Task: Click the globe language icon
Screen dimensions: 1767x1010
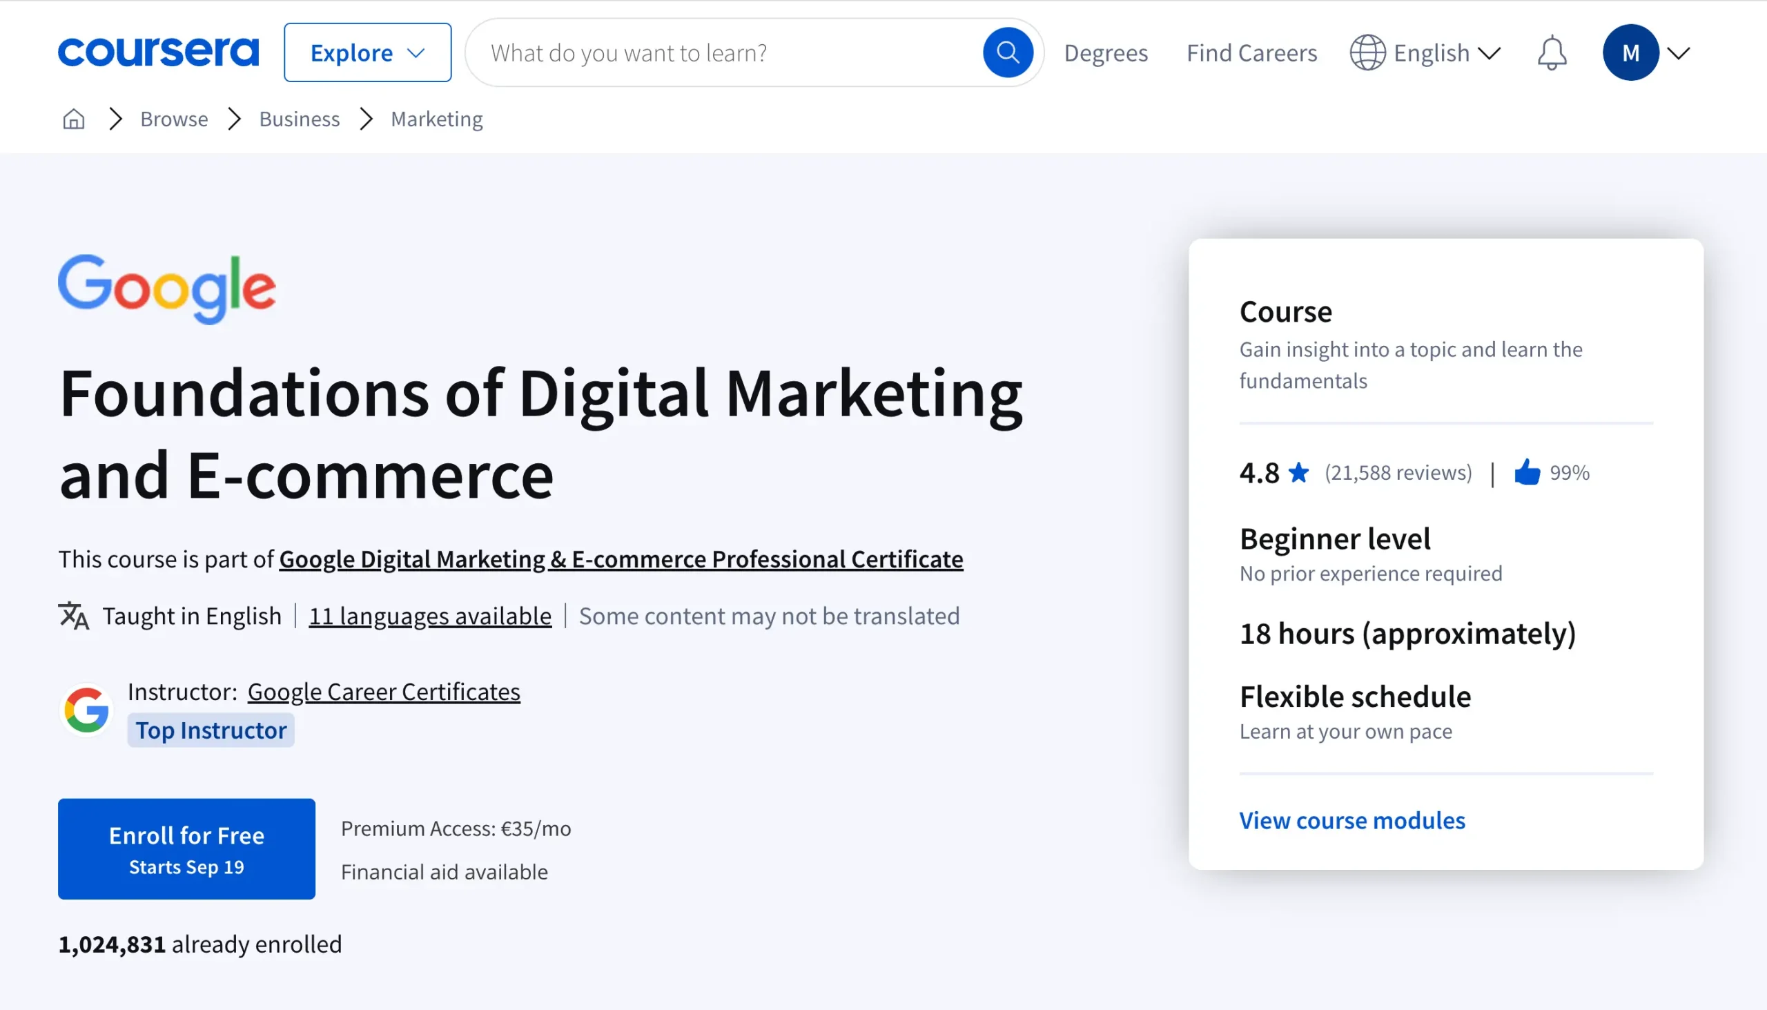Action: click(x=1367, y=52)
